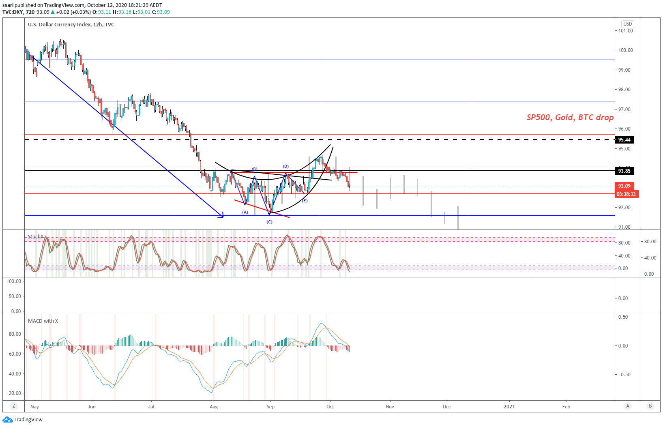Open the USD currency selector on the price axis
663x427 pixels.
click(x=627, y=24)
